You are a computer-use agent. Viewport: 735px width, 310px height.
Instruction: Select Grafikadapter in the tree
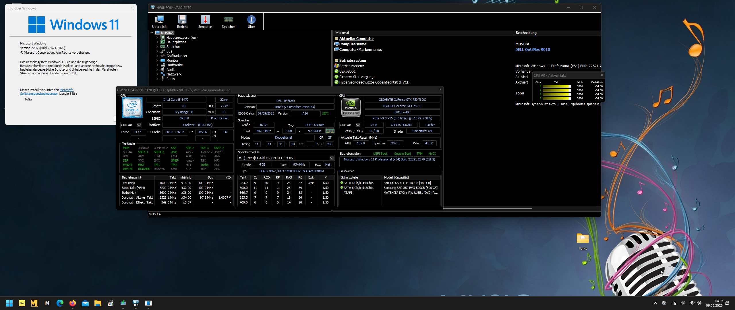(177, 56)
